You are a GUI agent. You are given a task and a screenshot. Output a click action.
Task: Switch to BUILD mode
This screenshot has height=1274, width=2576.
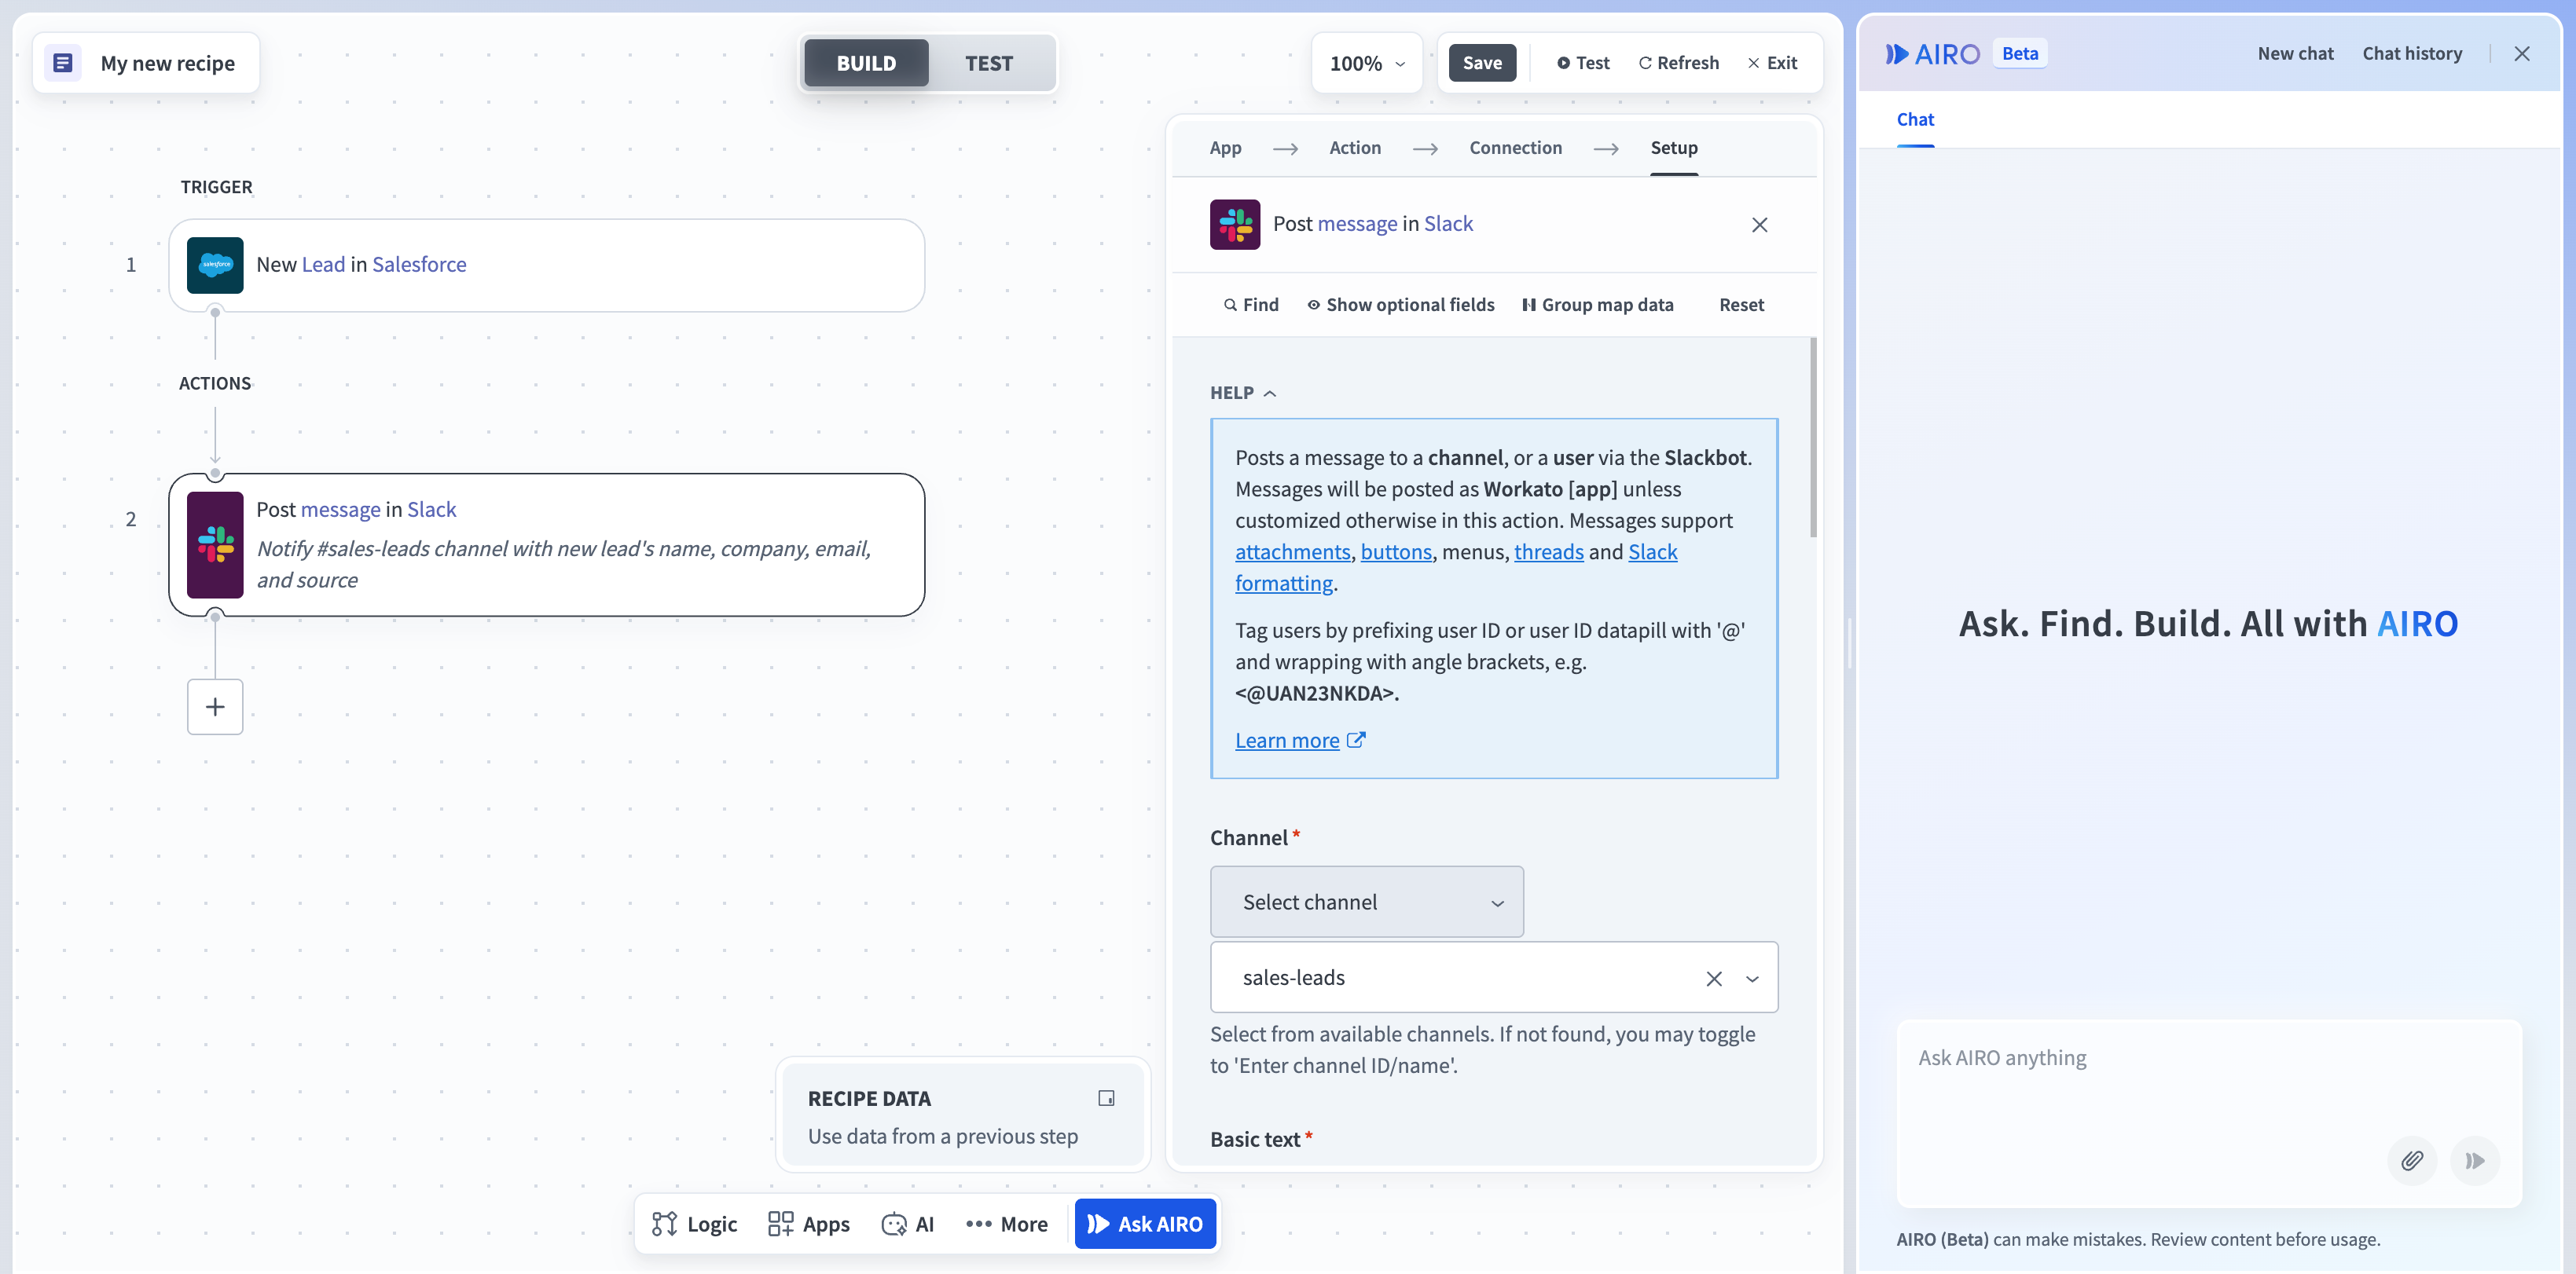(866, 63)
